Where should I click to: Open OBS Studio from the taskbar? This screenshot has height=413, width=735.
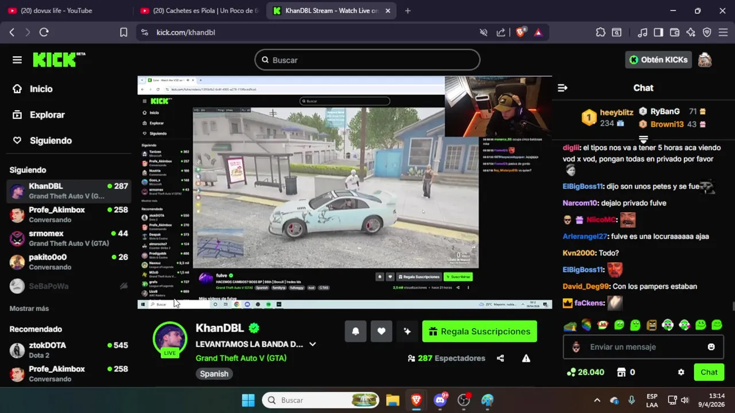(x=463, y=400)
